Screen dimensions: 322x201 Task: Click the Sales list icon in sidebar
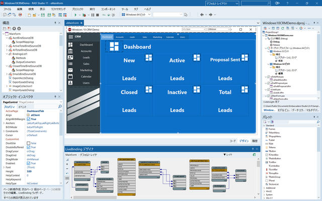click(70, 64)
